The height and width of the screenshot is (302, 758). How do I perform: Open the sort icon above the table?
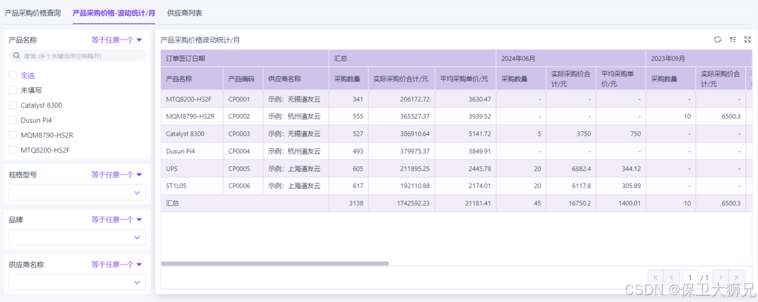[733, 40]
